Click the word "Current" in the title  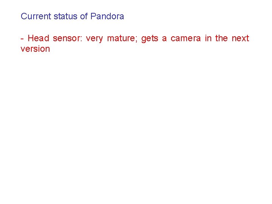pyautogui.click(x=36, y=17)
